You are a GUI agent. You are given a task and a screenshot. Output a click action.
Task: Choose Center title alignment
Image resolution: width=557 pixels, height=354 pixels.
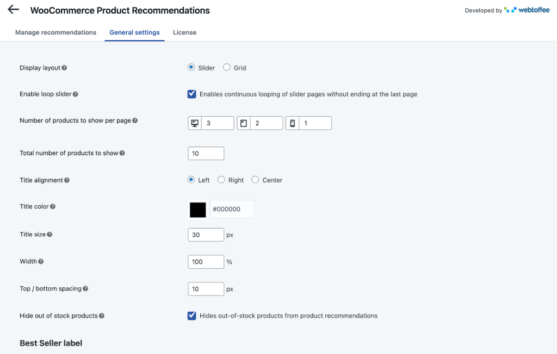coord(256,180)
